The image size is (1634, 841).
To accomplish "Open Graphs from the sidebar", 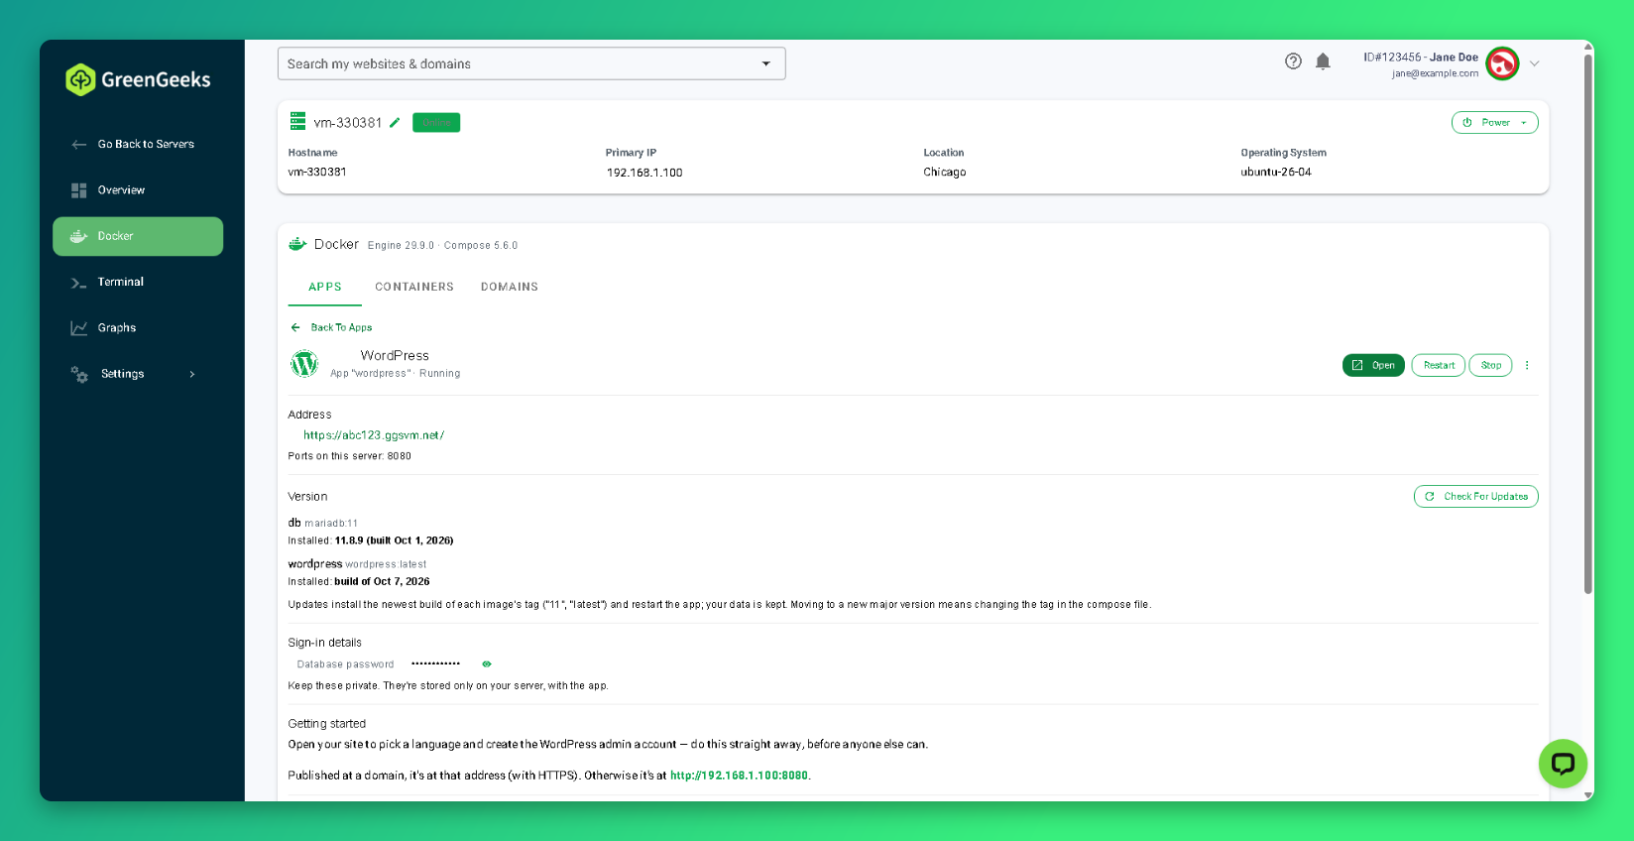I will click(138, 328).
